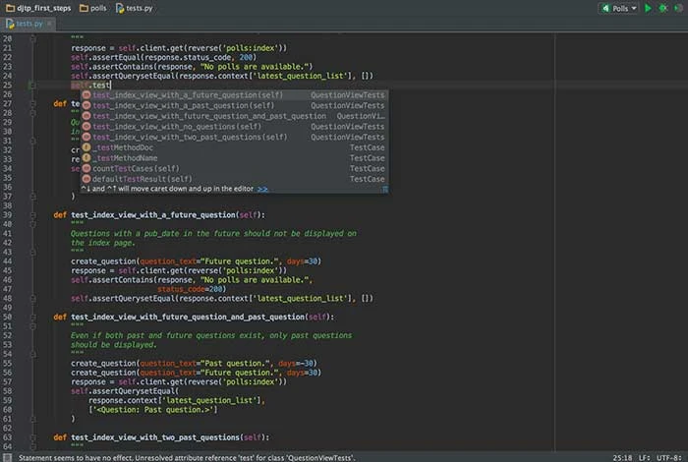This screenshot has height=462, width=688.
Task: Start debugging with the green bug icon
Action: coord(663,8)
